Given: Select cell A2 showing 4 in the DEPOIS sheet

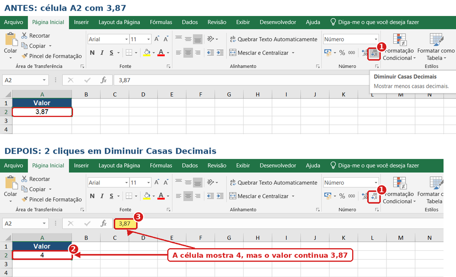Looking at the screenshot, I should coord(42,255).
